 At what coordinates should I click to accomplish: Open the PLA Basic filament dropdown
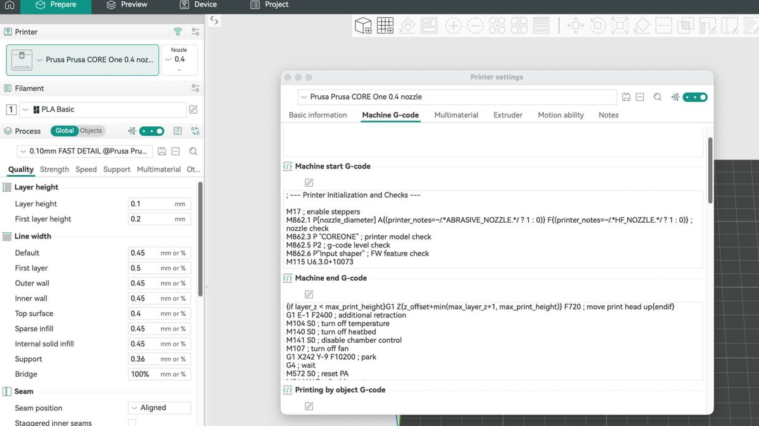[x=103, y=109]
